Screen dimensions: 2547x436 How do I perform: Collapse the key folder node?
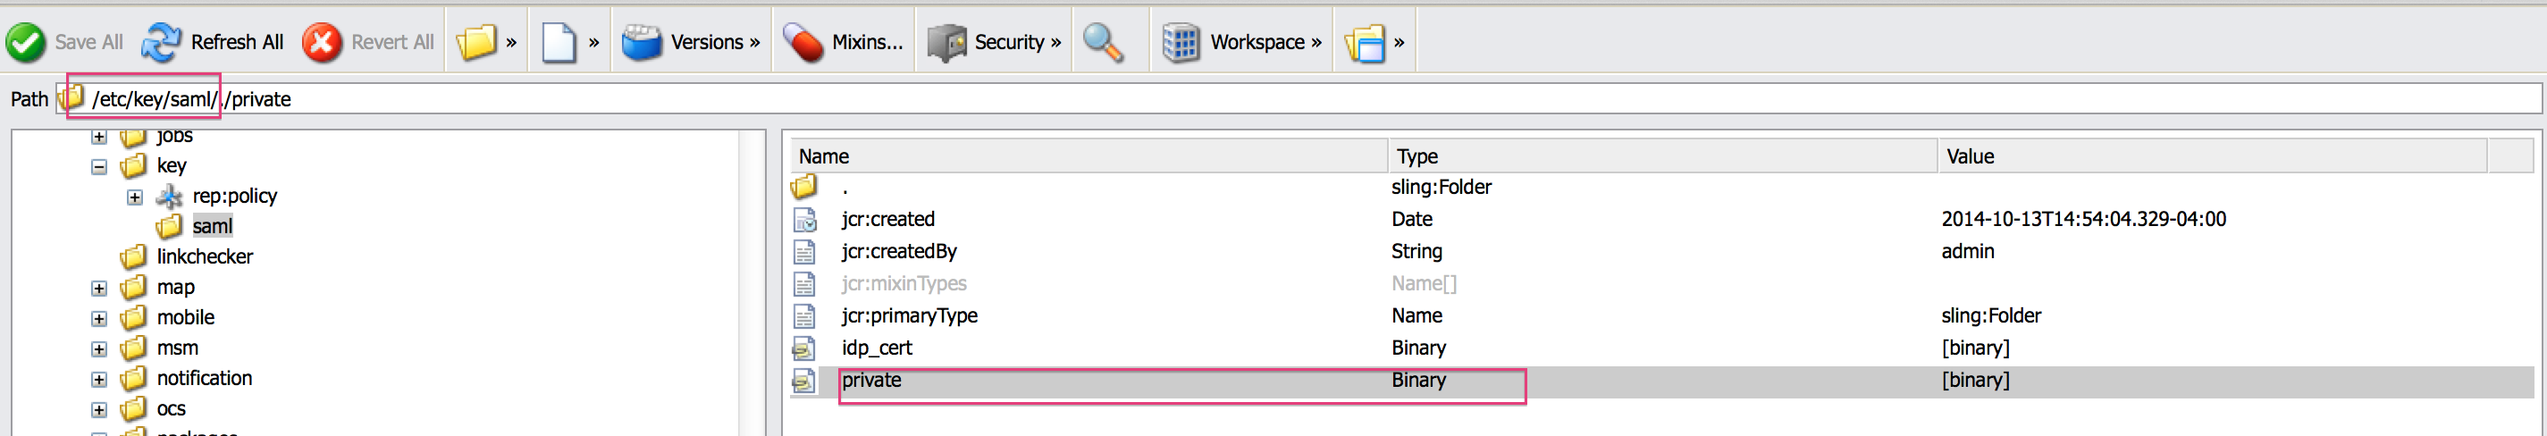click(x=99, y=167)
